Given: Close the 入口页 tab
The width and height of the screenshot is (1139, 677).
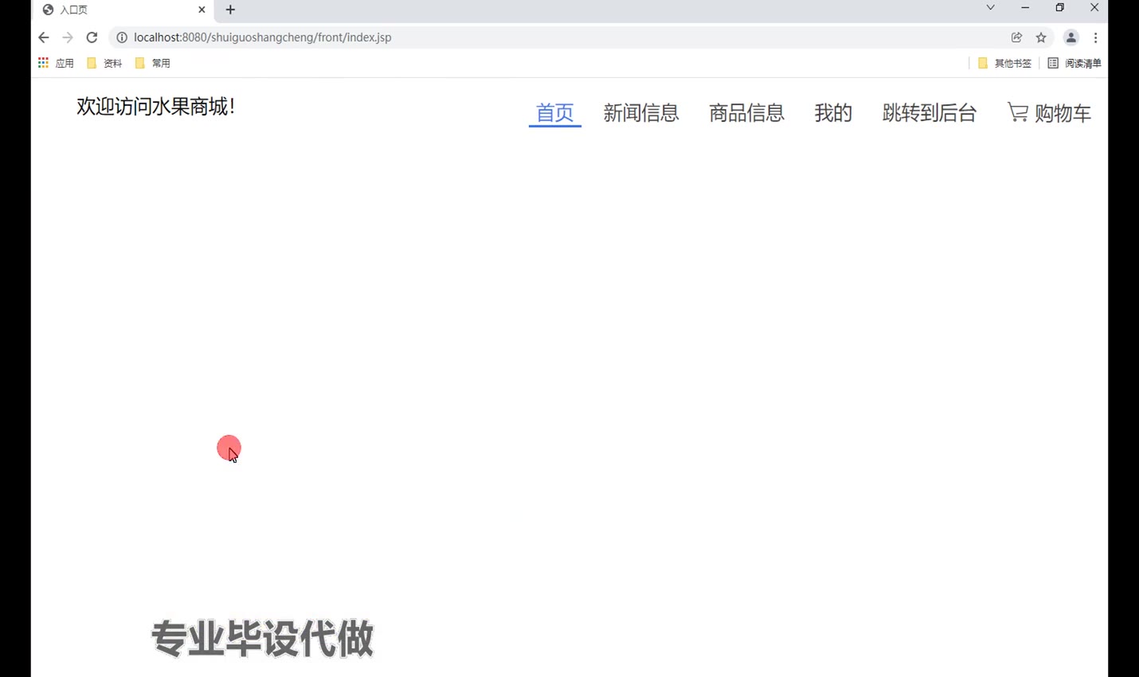Looking at the screenshot, I should (x=202, y=10).
